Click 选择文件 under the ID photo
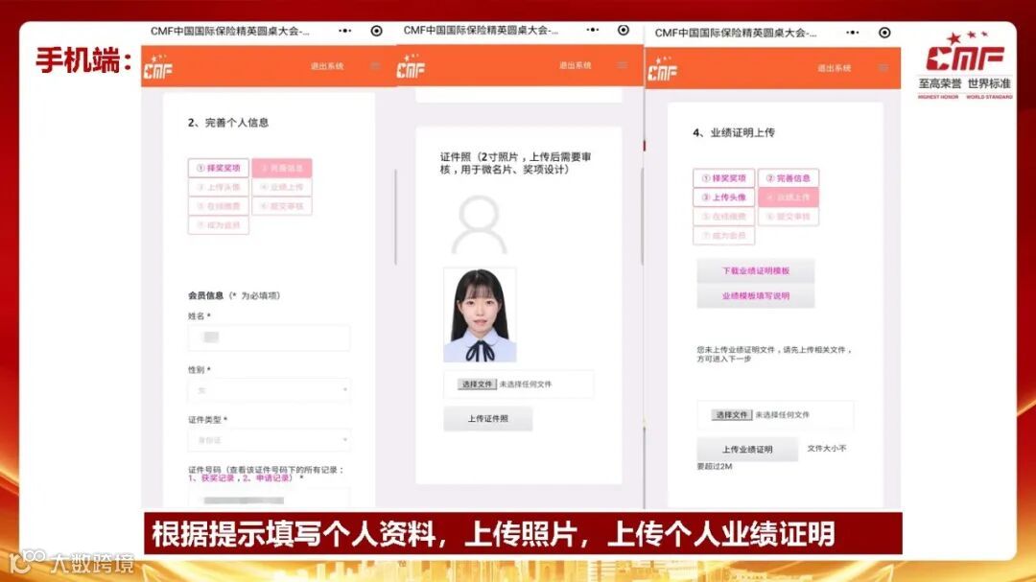The height and width of the screenshot is (582, 1036). (x=477, y=384)
